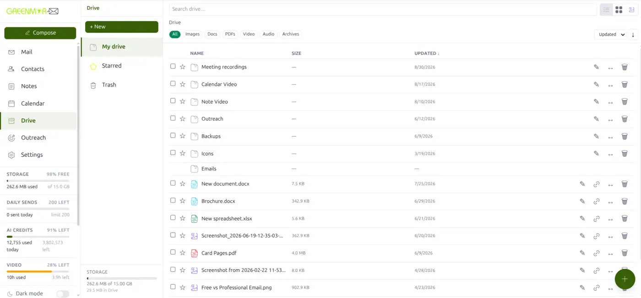Filter drive by PDFs

click(x=230, y=34)
